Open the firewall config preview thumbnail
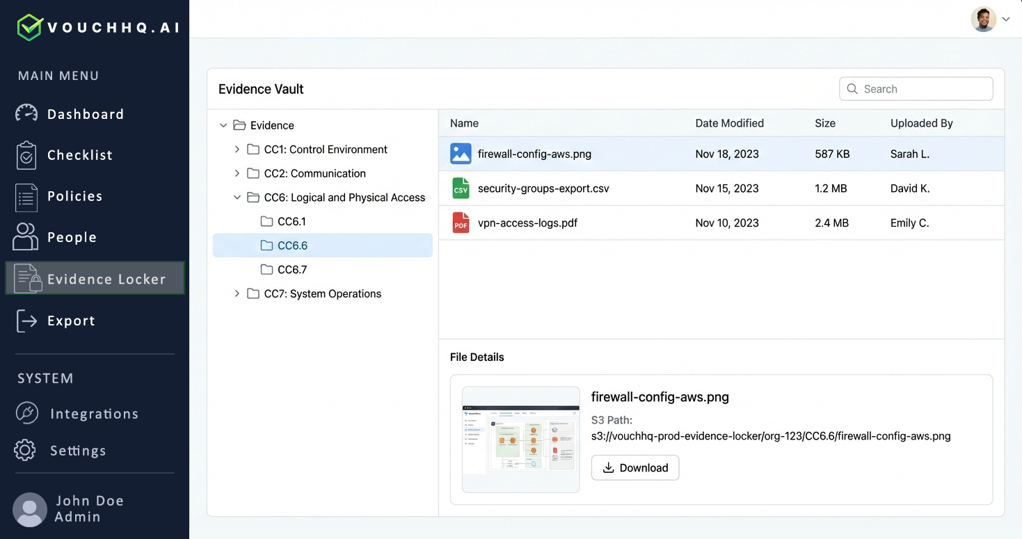 pos(520,440)
